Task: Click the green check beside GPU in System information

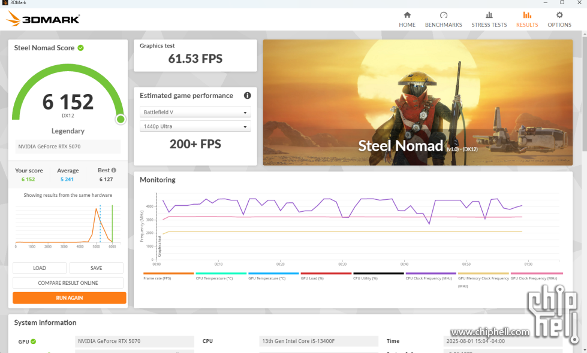Action: 34,342
